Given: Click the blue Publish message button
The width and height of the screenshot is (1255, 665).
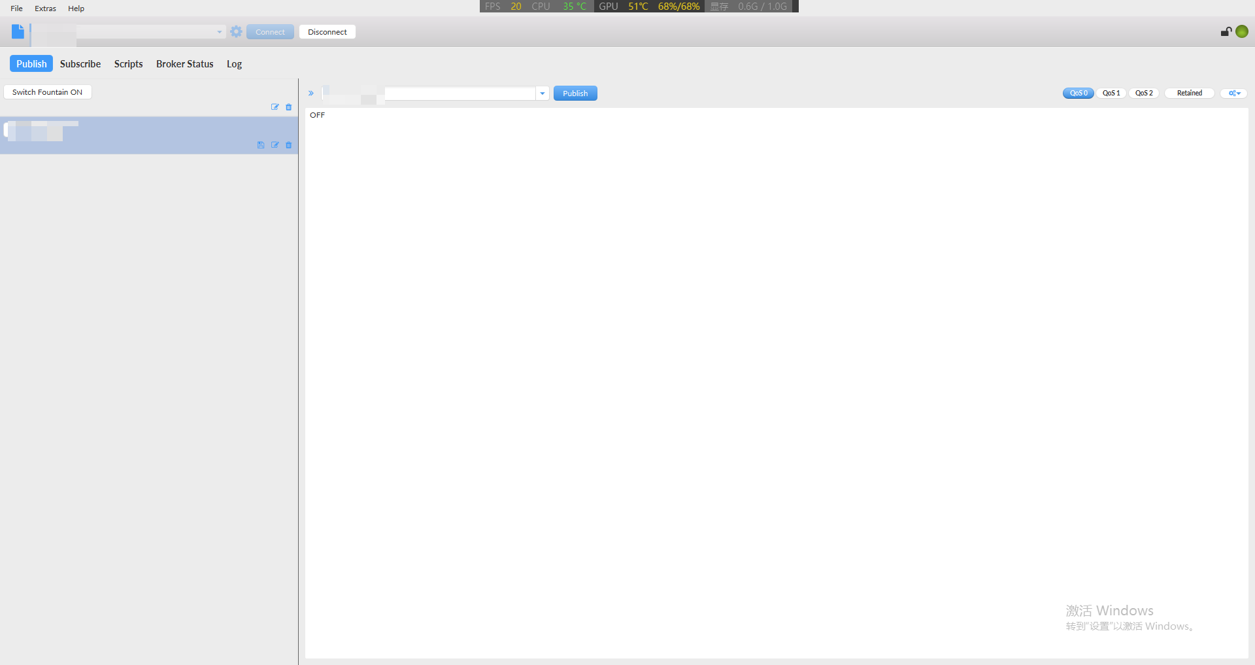Looking at the screenshot, I should pos(575,94).
